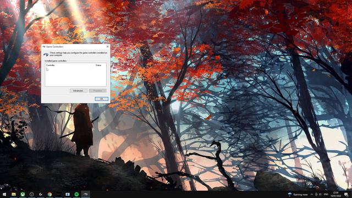Open the Raining now weather widget
Image resolution: width=352 pixels, height=198 pixels.
click(298, 194)
